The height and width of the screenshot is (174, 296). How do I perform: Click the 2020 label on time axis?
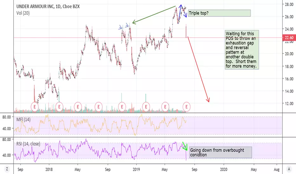pos(224,170)
